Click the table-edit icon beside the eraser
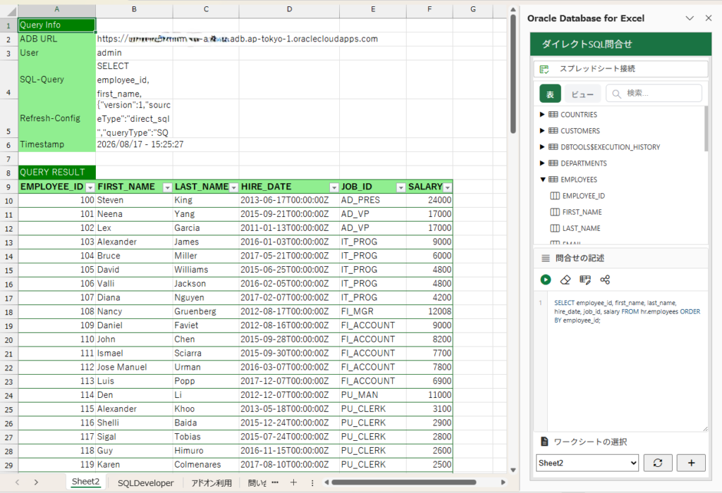 click(585, 280)
